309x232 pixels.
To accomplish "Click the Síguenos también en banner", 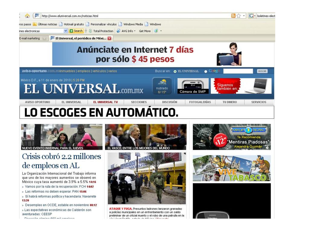I will [241, 86].
